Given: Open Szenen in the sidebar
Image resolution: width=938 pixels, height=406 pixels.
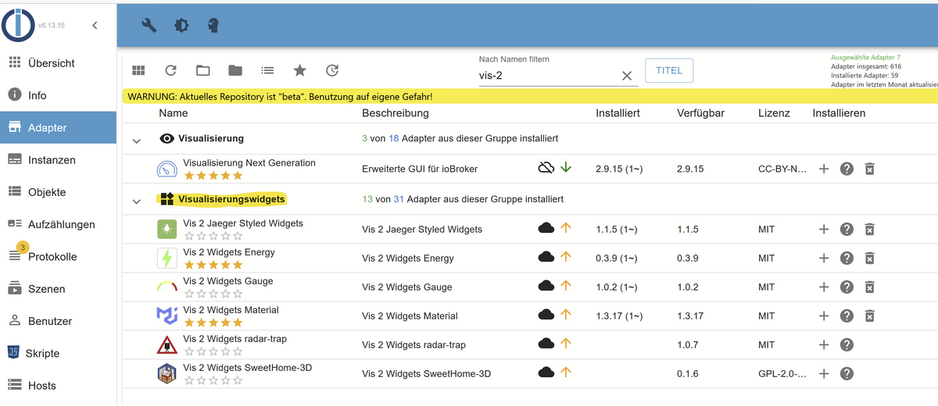Looking at the screenshot, I should [x=58, y=289].
